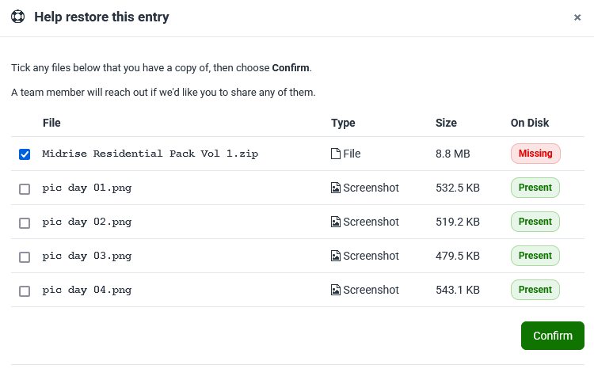Click the green Confirm button
Viewport: 594px width, 380px height.
[553, 336]
